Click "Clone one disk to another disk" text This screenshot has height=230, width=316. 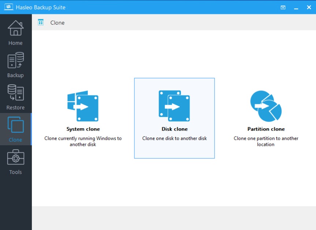[174, 138]
